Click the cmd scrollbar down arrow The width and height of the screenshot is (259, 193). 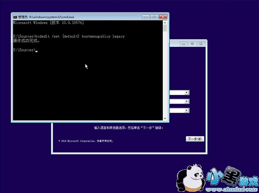click(x=165, y=118)
